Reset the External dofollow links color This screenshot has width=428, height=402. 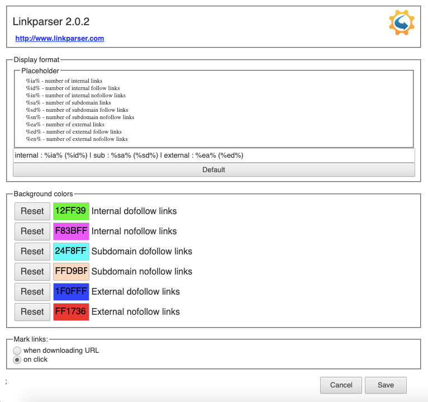[x=32, y=292]
